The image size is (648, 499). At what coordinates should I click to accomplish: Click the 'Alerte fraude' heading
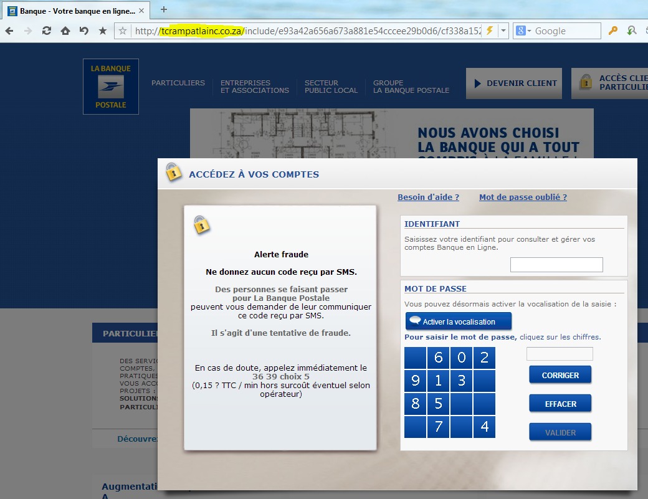281,254
